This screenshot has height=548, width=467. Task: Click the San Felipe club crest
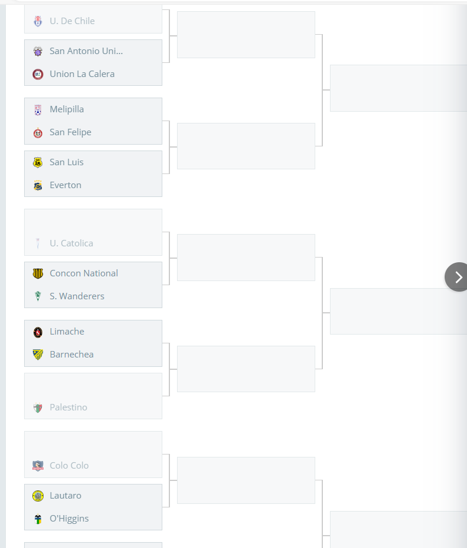pos(38,133)
